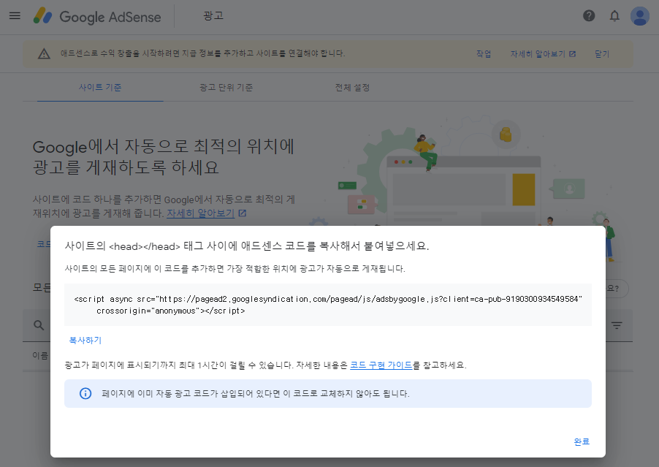Click the AdSense script code snippet
This screenshot has width=659, height=467.
click(328, 305)
